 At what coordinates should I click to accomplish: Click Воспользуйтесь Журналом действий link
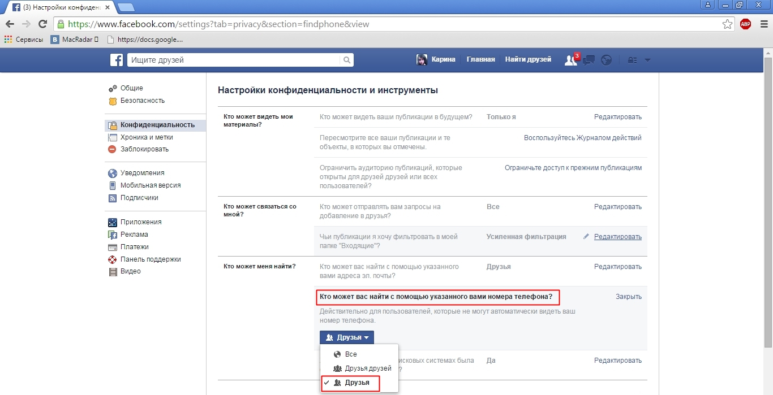coord(583,138)
